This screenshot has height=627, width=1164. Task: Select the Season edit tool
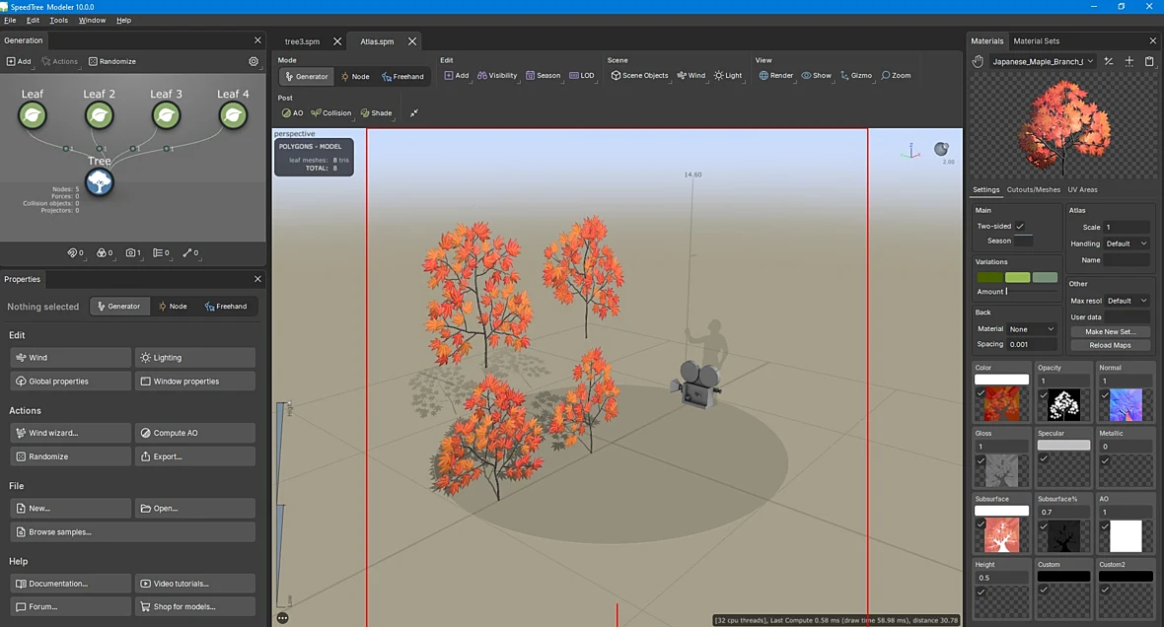click(543, 76)
